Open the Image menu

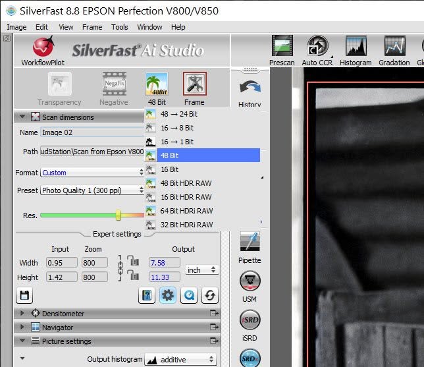[16, 27]
